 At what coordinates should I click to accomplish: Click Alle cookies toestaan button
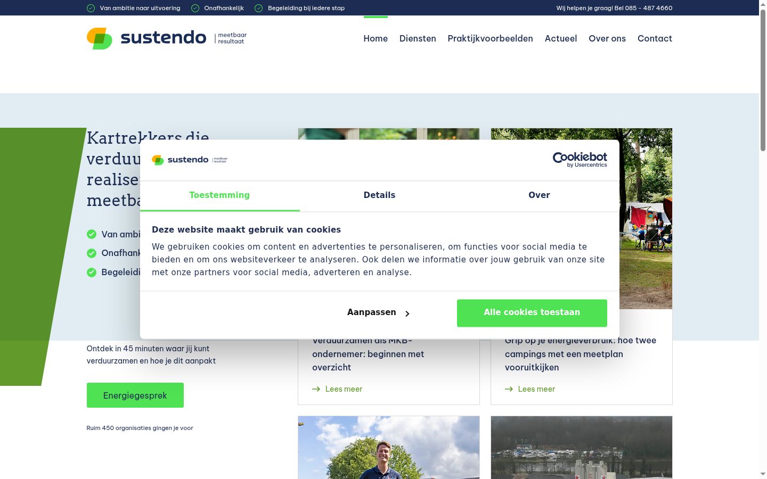point(532,313)
